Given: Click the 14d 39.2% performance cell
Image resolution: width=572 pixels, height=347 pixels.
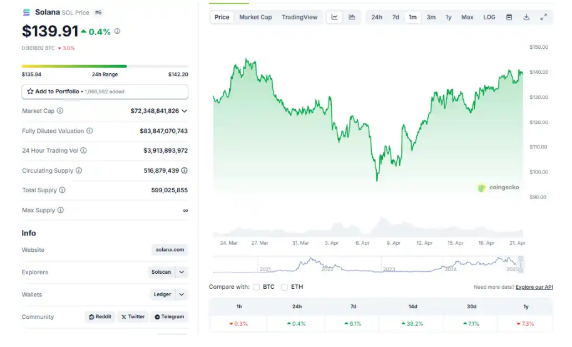Looking at the screenshot, I should 412,324.
